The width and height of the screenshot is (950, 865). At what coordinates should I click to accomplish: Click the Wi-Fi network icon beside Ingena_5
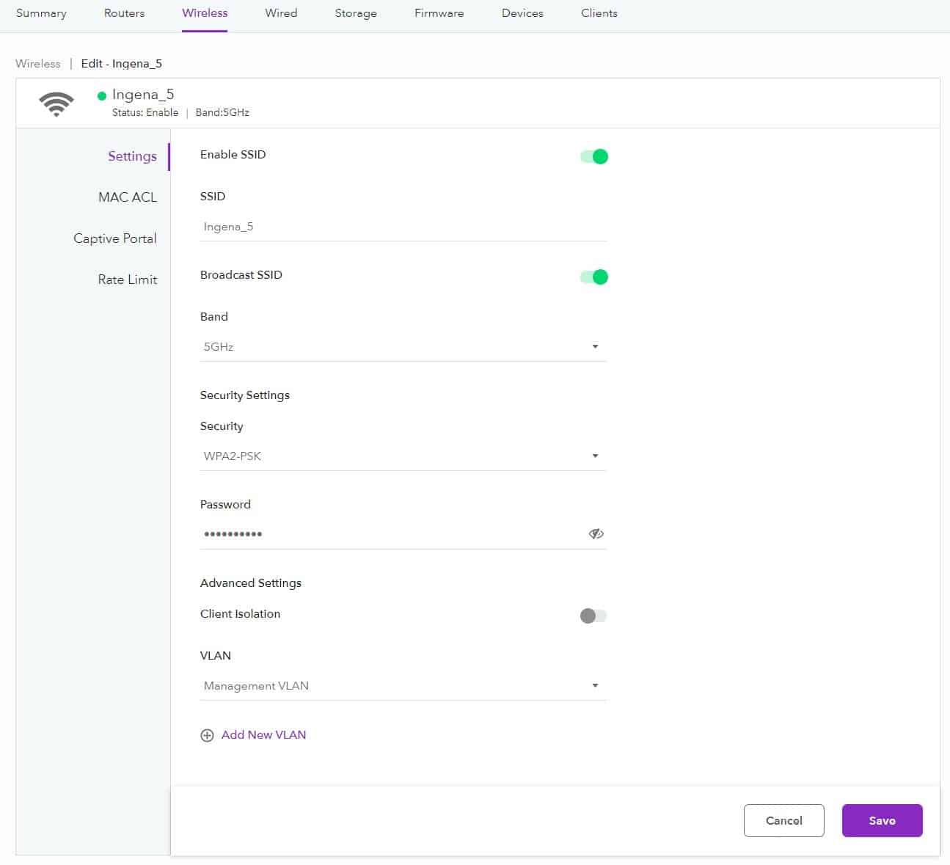[x=56, y=104]
